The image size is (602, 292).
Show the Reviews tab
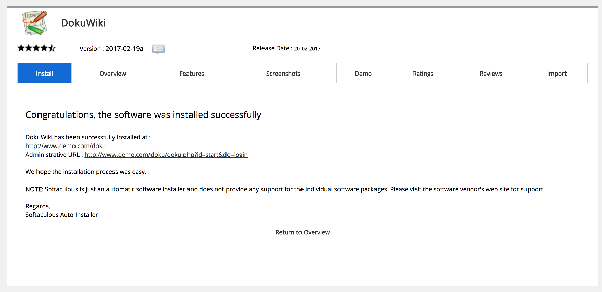tap(491, 74)
